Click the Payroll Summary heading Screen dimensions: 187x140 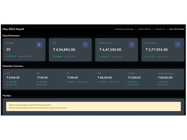tap(11, 36)
